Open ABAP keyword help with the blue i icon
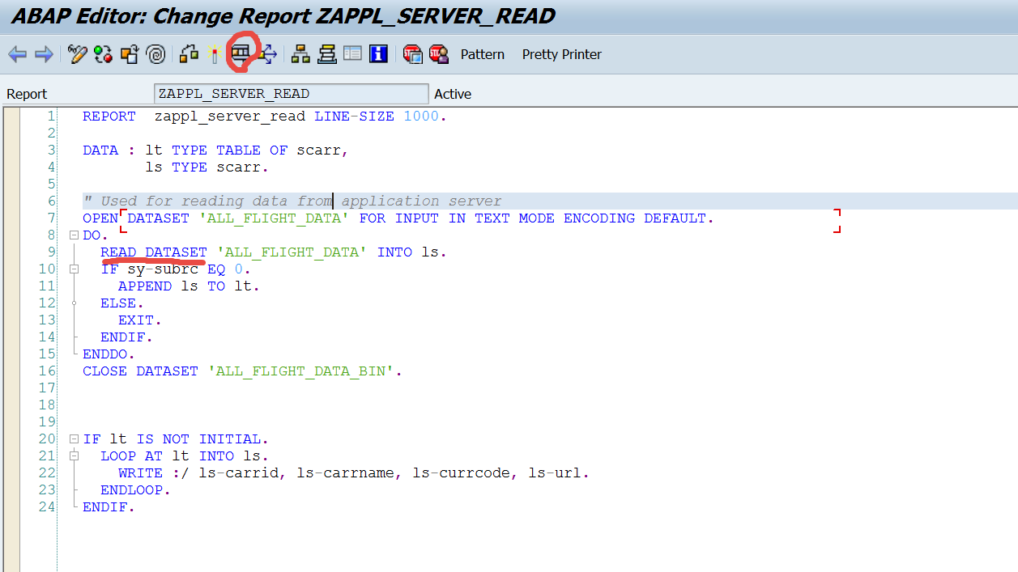1018x572 pixels. 378,53
